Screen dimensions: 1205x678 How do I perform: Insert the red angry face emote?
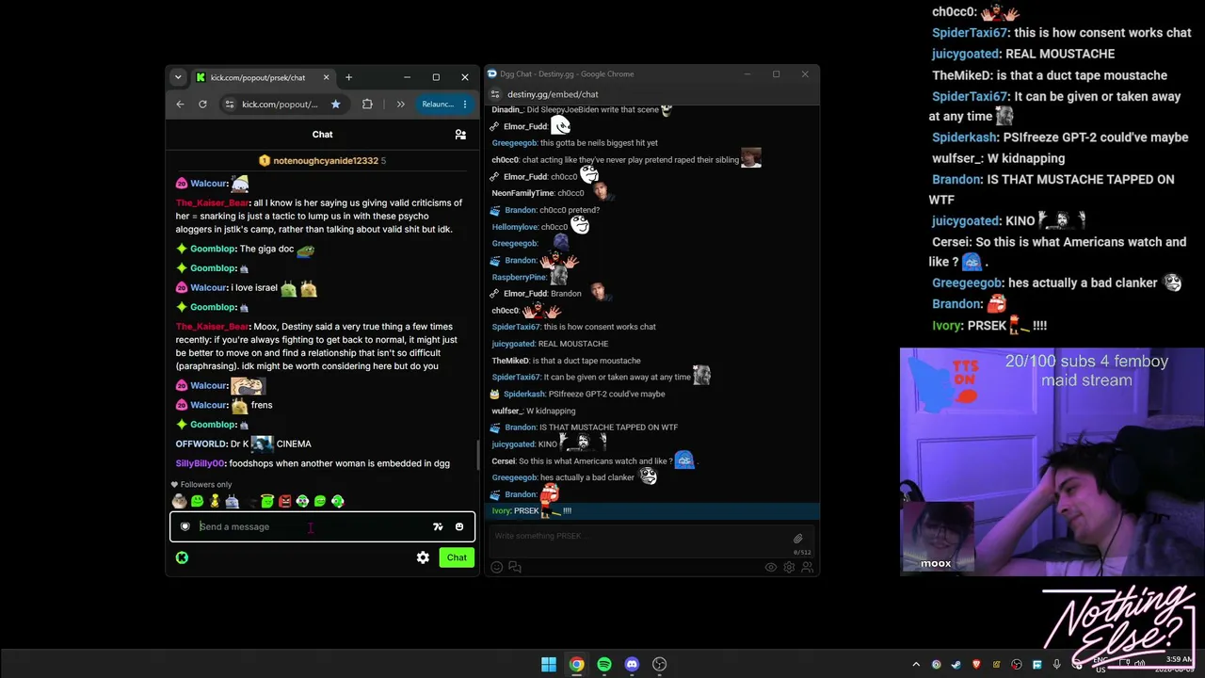tap(284, 502)
